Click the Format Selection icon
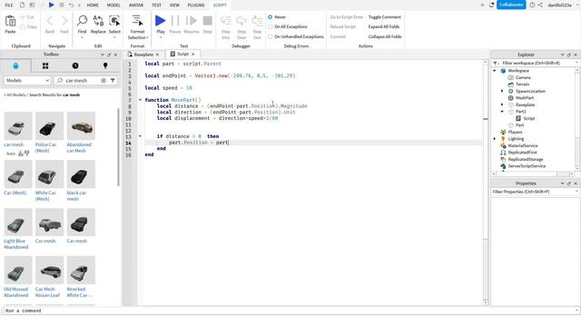Viewport: 581px width, 327px height. (x=137, y=21)
